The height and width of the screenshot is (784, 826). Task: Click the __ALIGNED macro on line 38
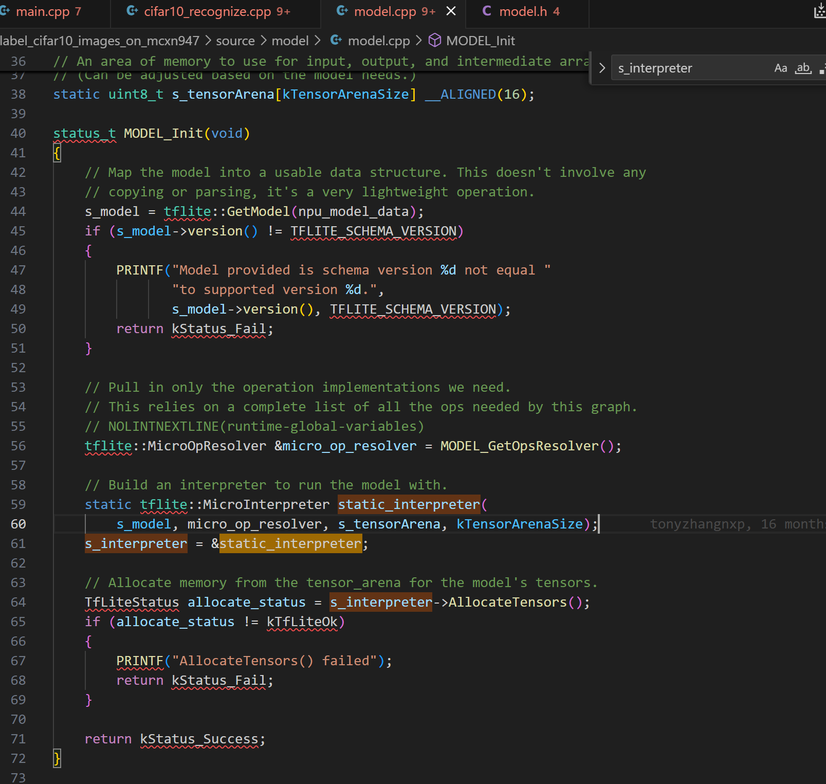click(x=461, y=94)
